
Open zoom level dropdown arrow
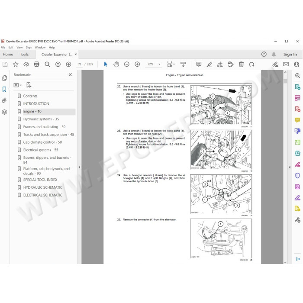pyautogui.click(x=159, y=64)
